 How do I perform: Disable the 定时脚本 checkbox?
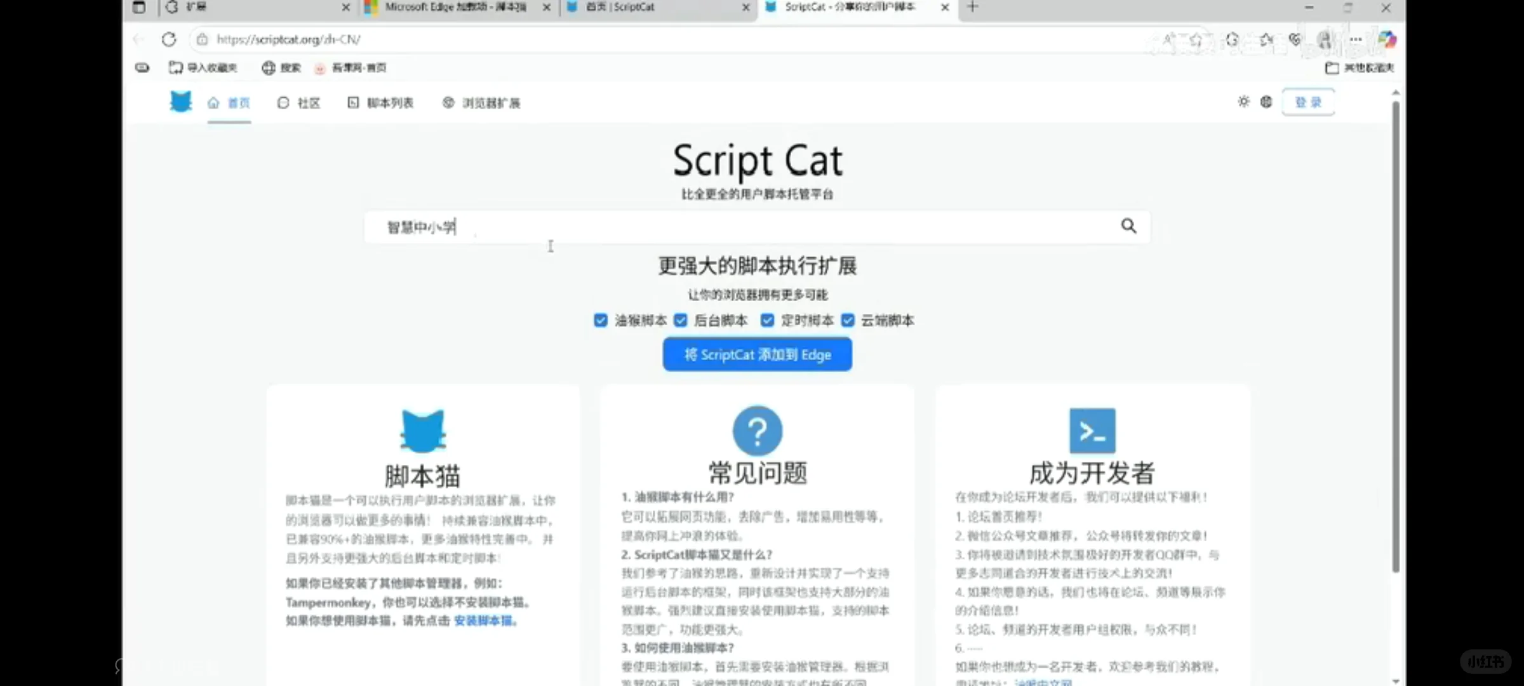[767, 320]
